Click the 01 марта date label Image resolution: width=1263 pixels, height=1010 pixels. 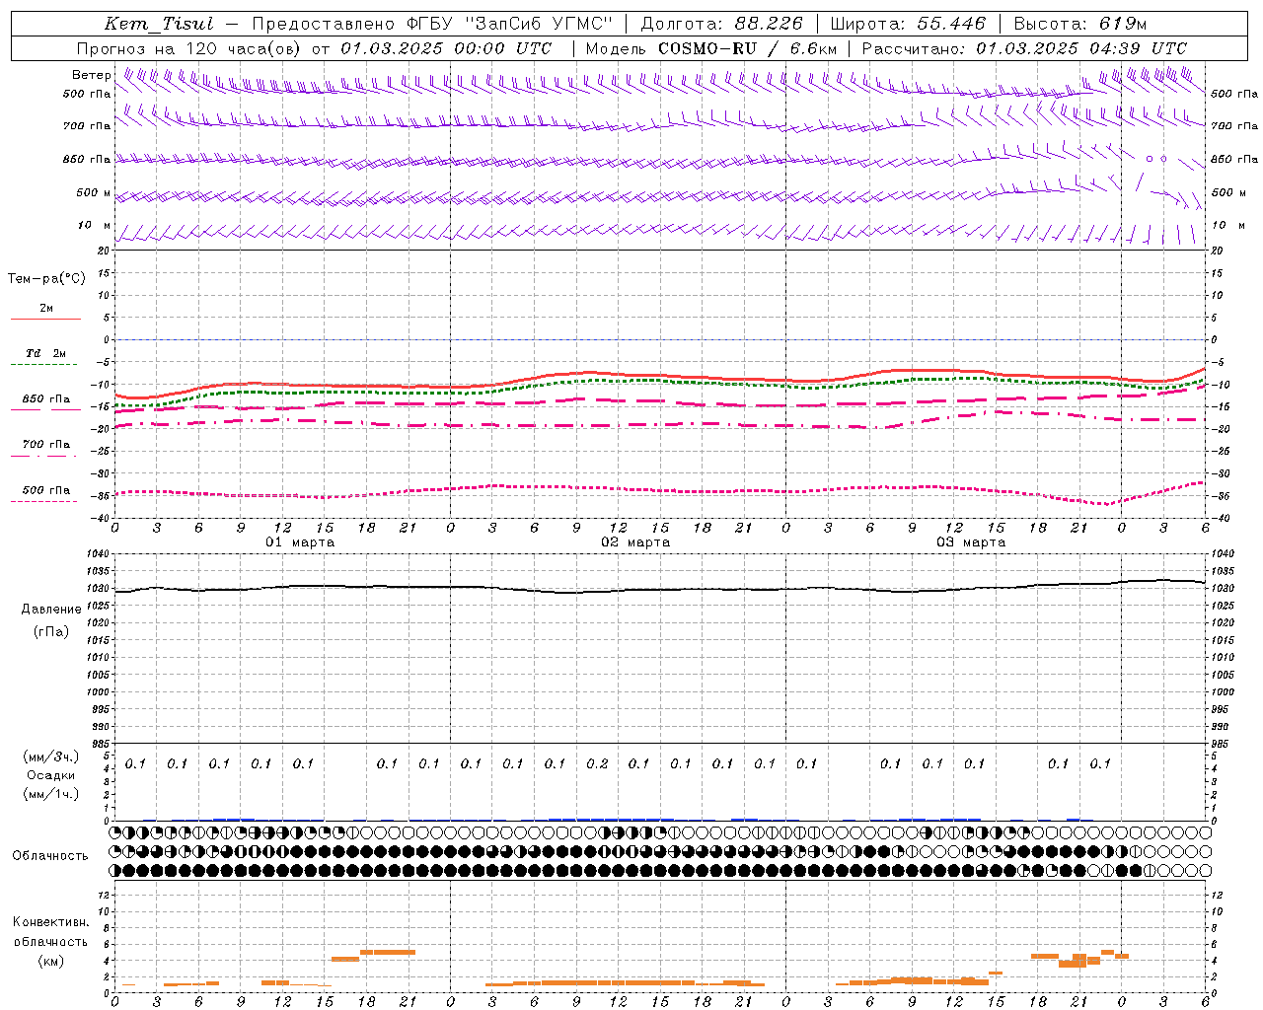pos(300,542)
